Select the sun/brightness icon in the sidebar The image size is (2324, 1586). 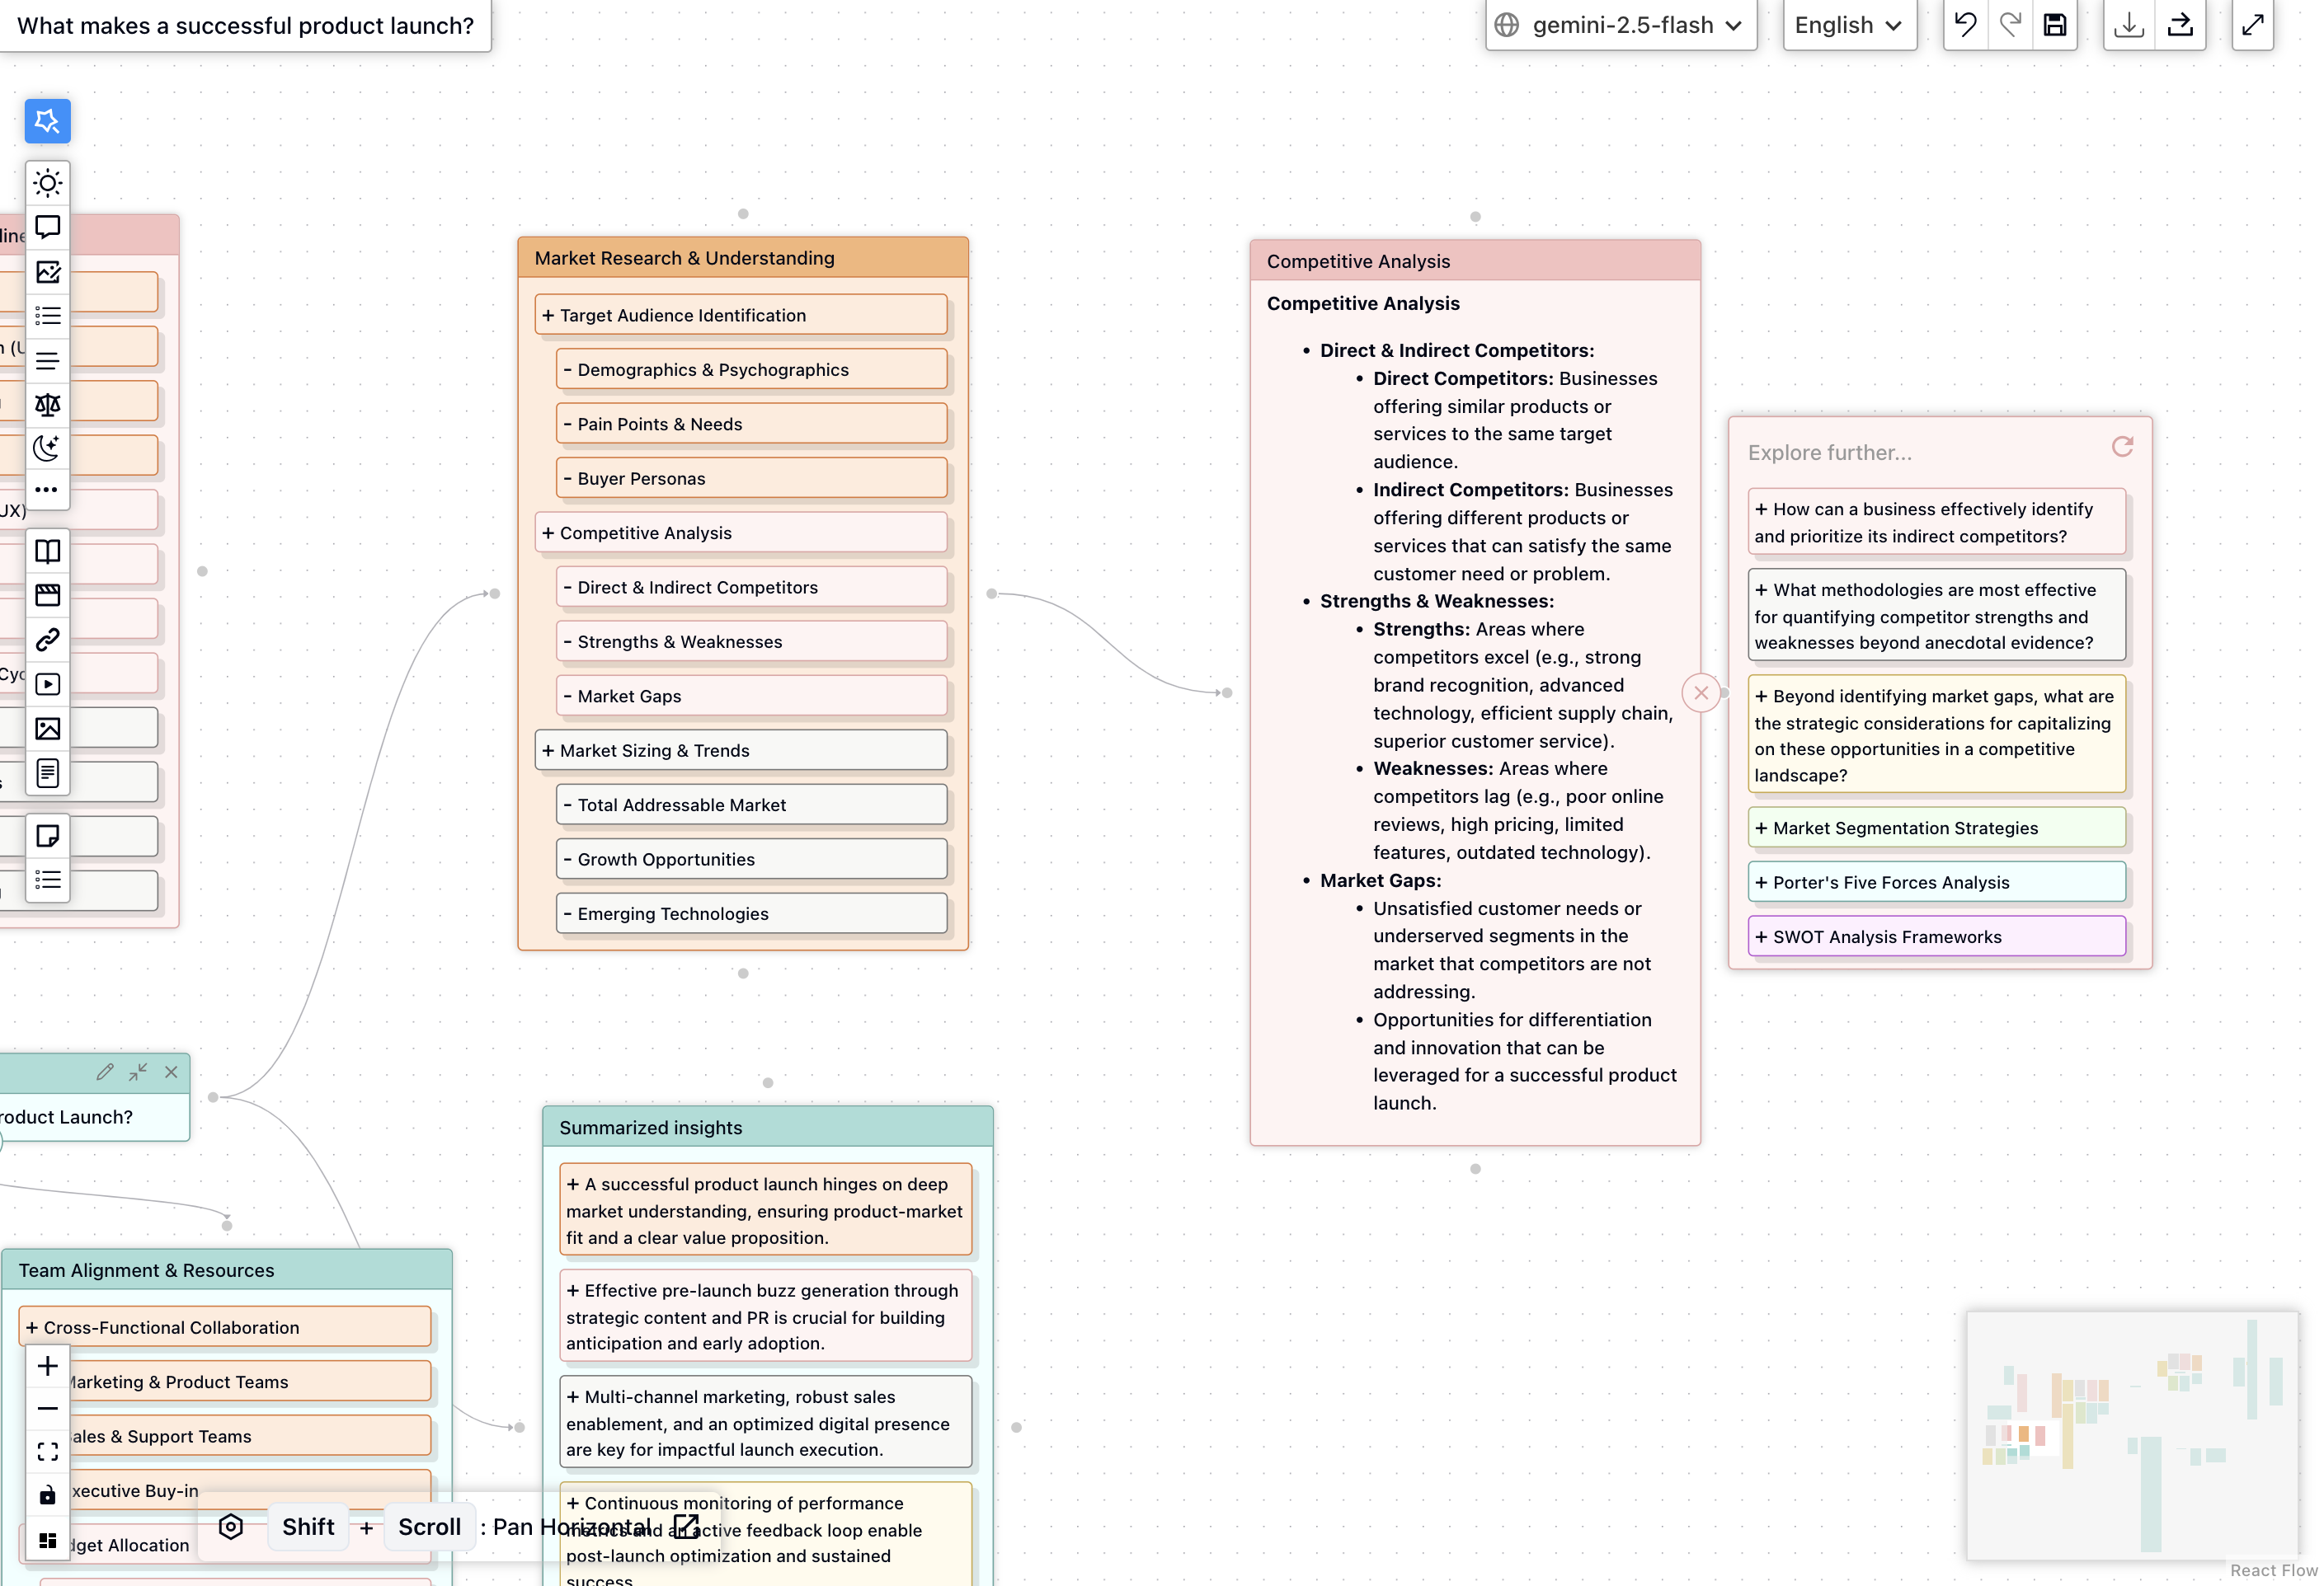[47, 183]
